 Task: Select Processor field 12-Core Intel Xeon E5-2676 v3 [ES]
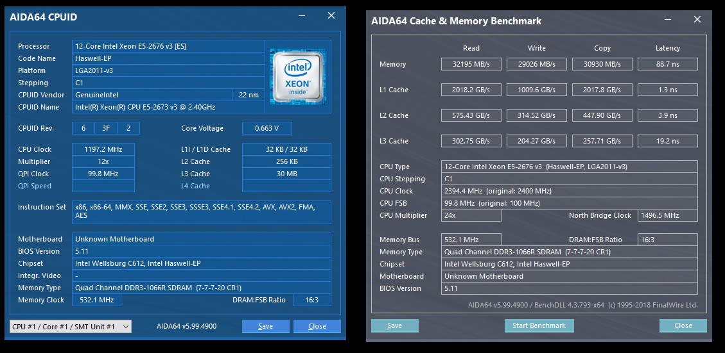tap(168, 46)
